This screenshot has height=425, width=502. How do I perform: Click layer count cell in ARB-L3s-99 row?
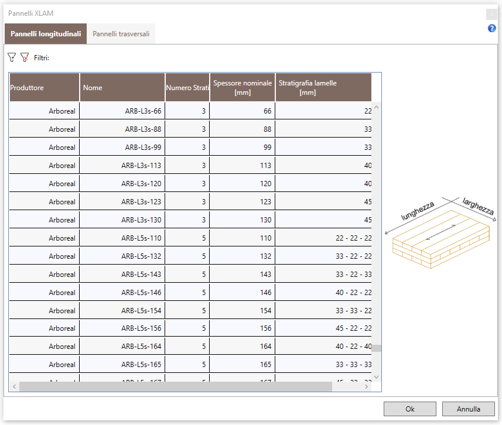click(x=187, y=147)
